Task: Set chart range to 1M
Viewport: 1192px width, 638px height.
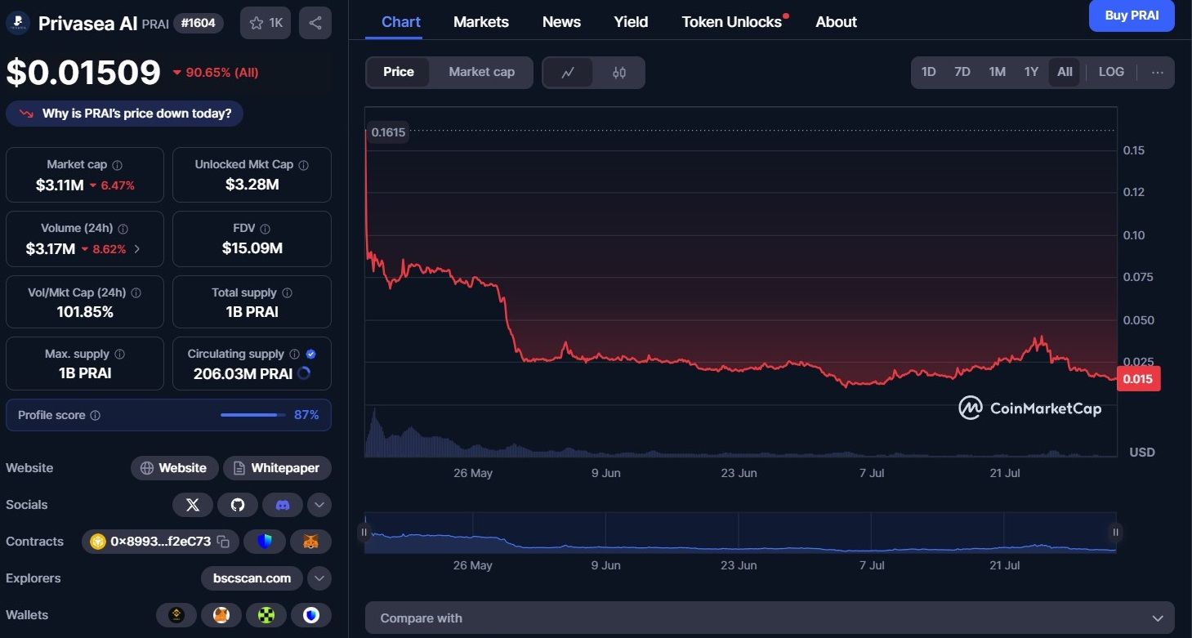Action: point(998,72)
